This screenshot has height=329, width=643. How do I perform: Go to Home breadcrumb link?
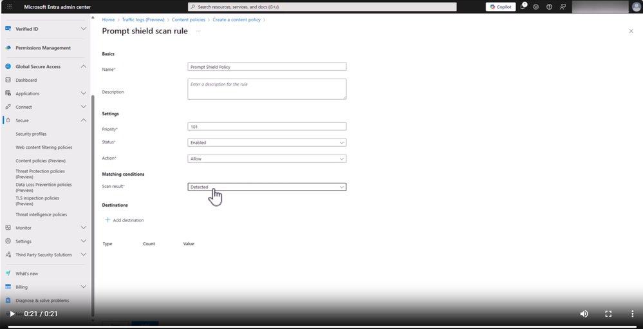[108, 20]
